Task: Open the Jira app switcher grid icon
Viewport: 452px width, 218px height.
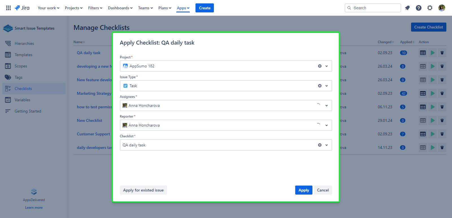Action: pyautogui.click(x=8, y=8)
